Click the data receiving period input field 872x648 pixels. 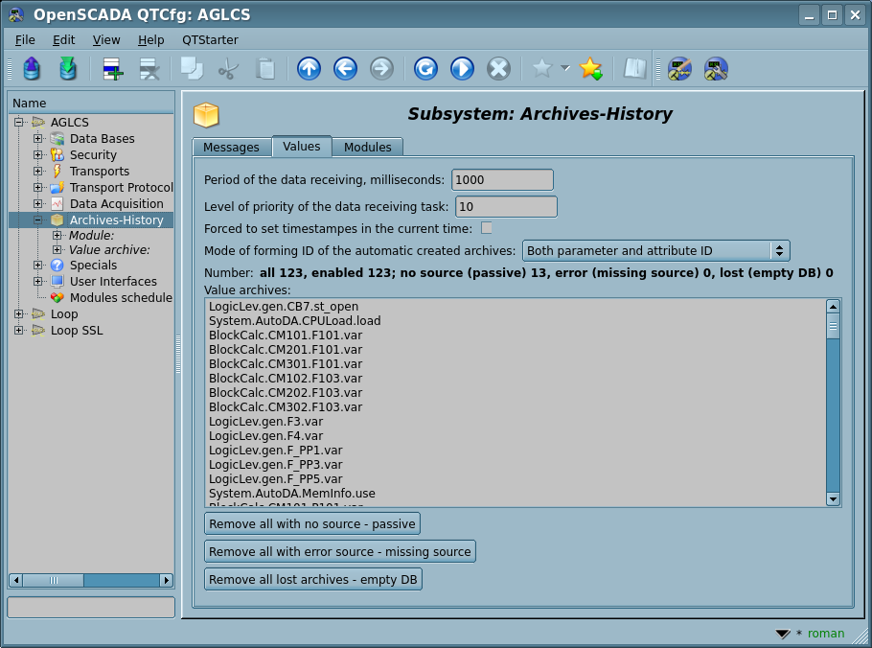point(502,179)
